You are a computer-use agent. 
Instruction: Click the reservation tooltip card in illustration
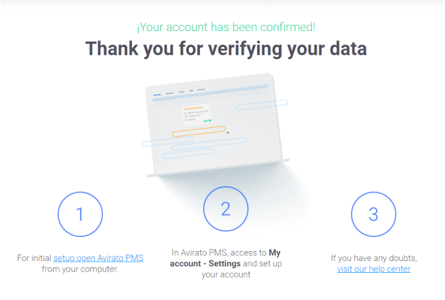pos(197,115)
